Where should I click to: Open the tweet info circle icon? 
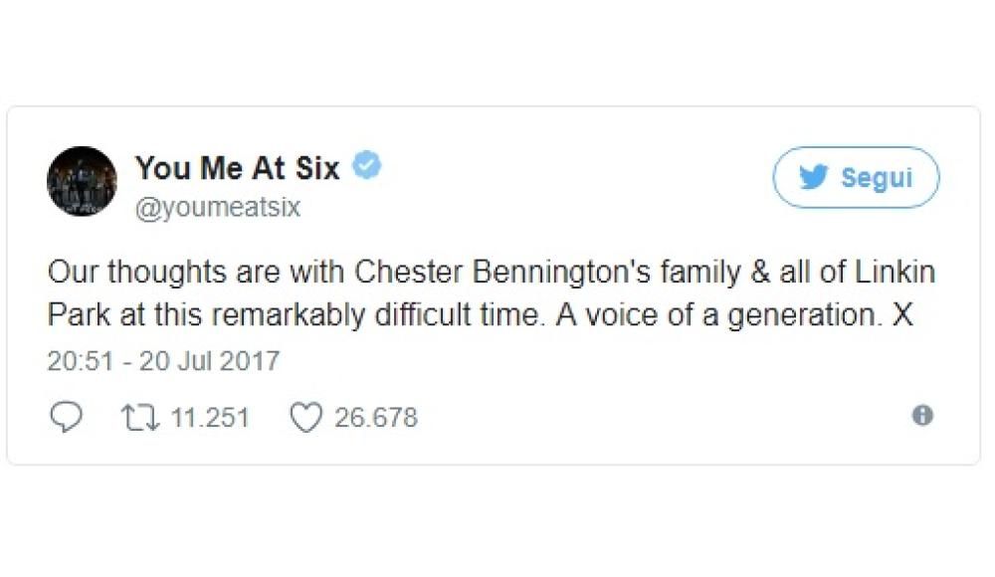coord(922,416)
